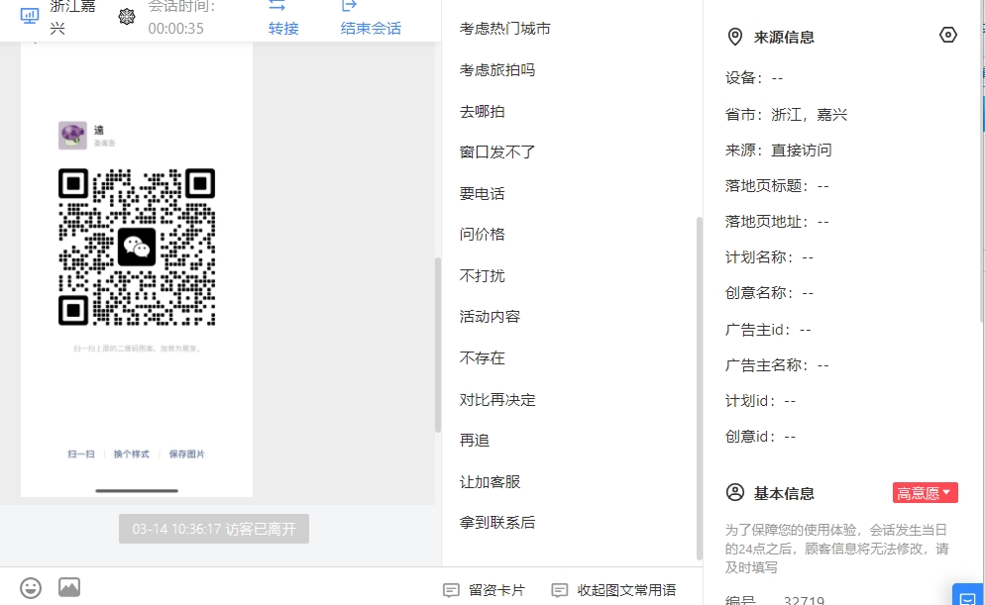Viewport: 985px width, 605px height.
Task: Click the 创意id row
Action: [761, 438]
